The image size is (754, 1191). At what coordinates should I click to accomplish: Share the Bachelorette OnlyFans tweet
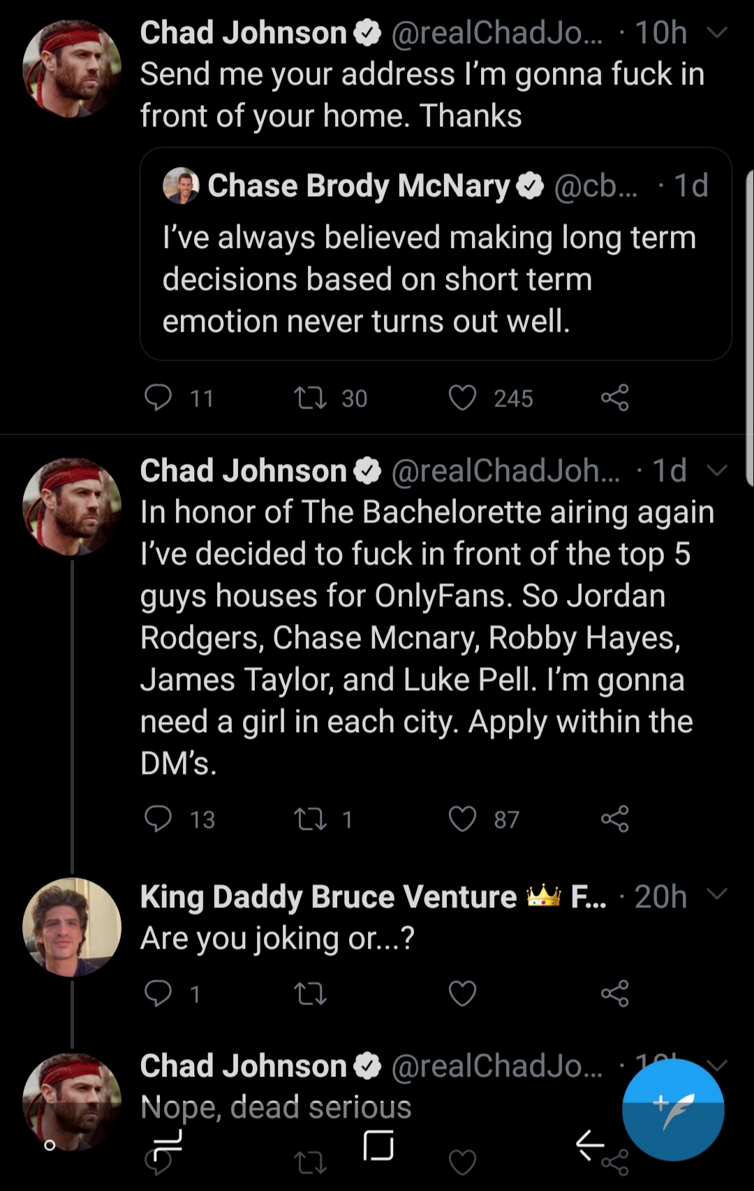point(614,819)
